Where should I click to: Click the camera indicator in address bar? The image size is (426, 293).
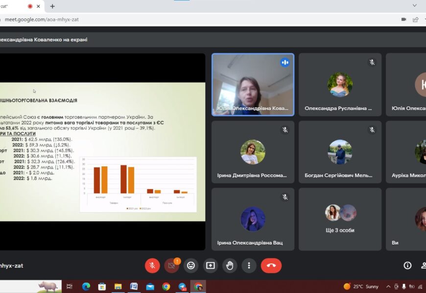[x=404, y=20]
